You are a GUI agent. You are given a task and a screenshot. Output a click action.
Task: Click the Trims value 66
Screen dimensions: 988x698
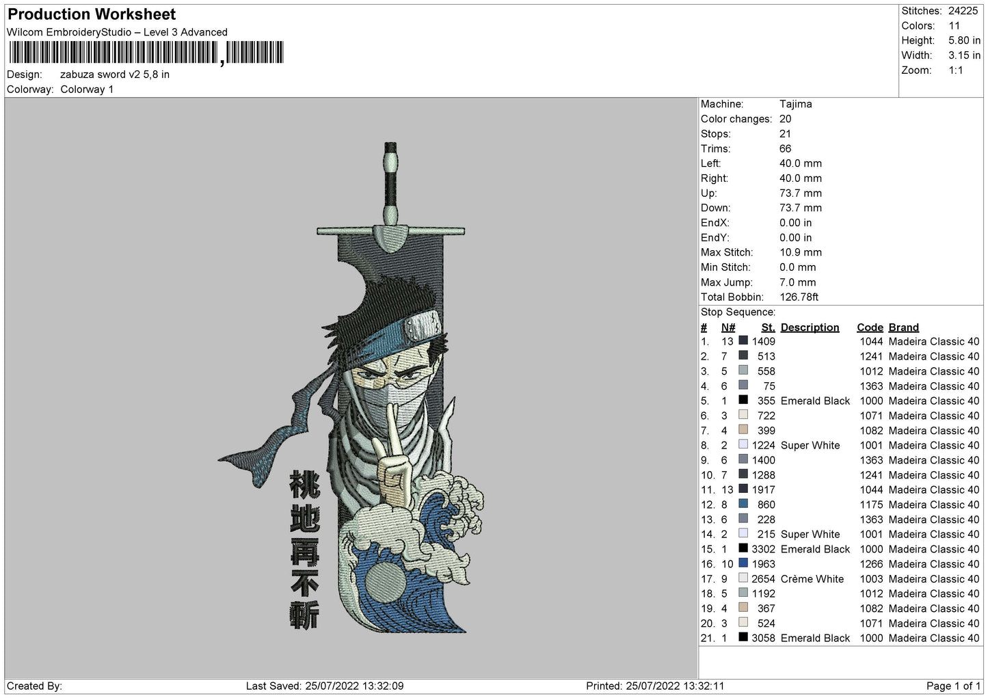[x=786, y=148]
